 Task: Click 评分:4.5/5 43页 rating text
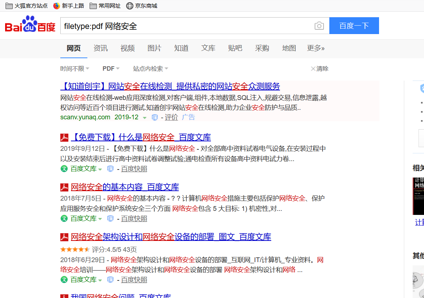pyautogui.click(x=114, y=250)
